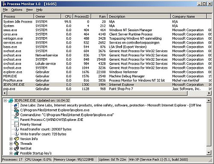The height and width of the screenshot is (164, 214).
Task: Expand the Version Info node
Action: click(x=11, y=139)
